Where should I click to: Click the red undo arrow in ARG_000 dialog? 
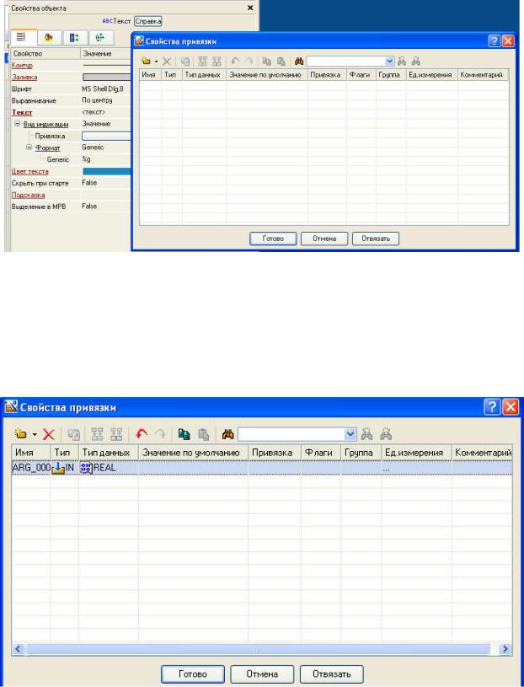coord(142,434)
